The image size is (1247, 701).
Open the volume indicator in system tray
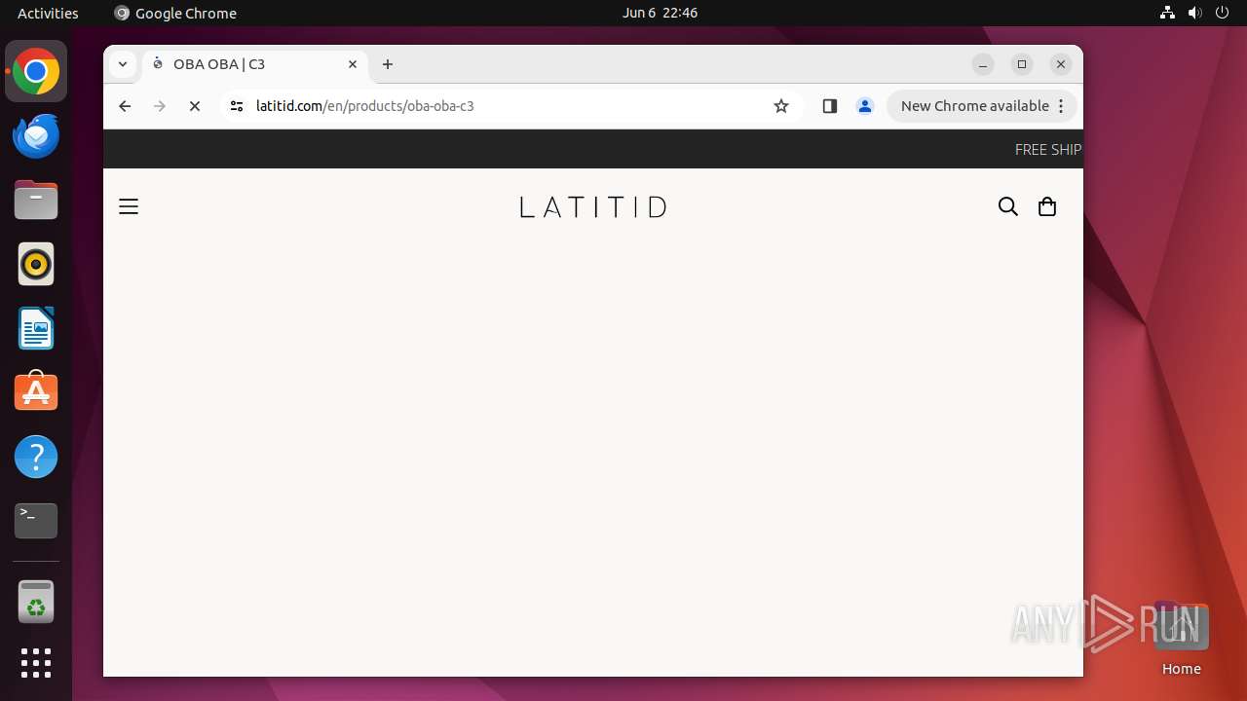1194,13
